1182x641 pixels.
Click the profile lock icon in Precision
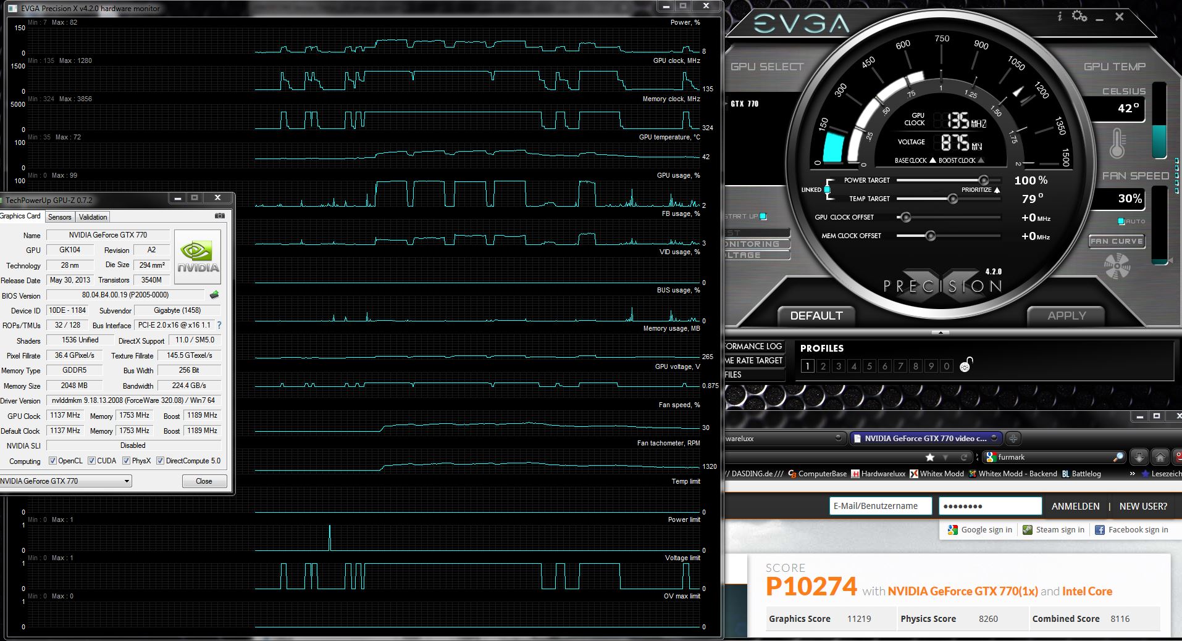point(966,365)
